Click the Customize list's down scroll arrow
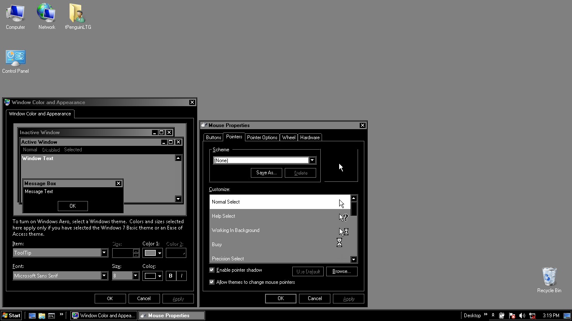 (353, 259)
